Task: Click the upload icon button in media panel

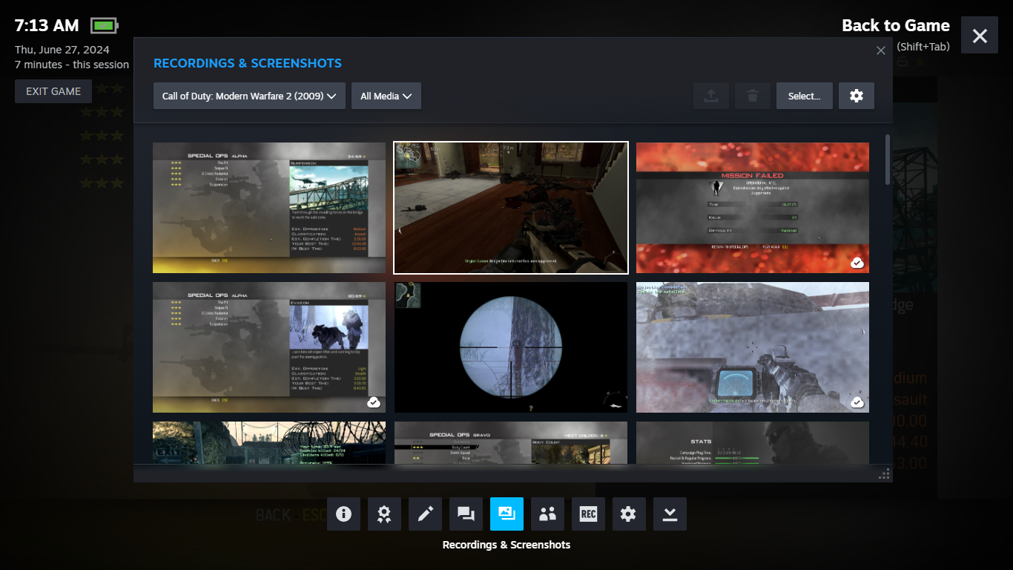Action: 711,96
